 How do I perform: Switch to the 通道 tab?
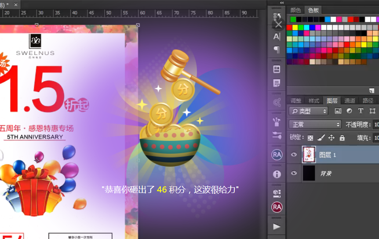(350, 100)
